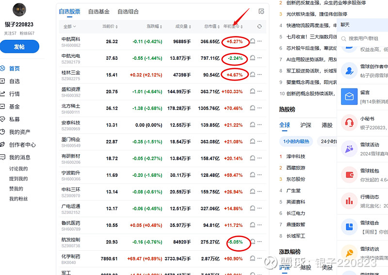Open news item 光伏板块走强
The image size is (388, 275).
(317, 14)
